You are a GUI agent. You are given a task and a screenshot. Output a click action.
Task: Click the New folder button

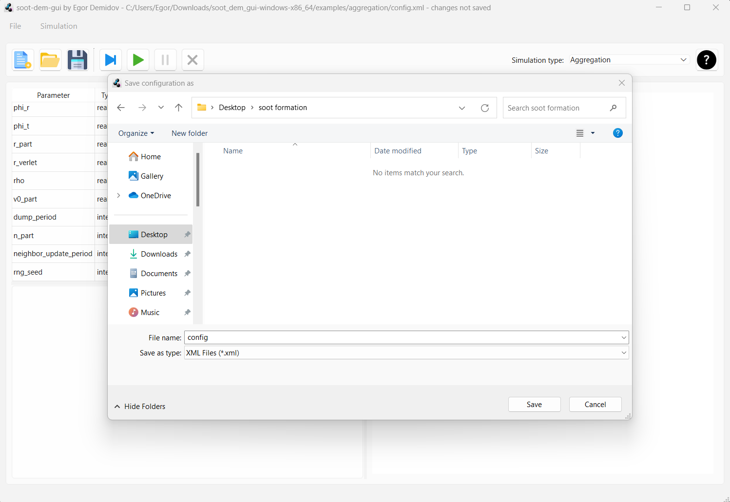click(190, 133)
